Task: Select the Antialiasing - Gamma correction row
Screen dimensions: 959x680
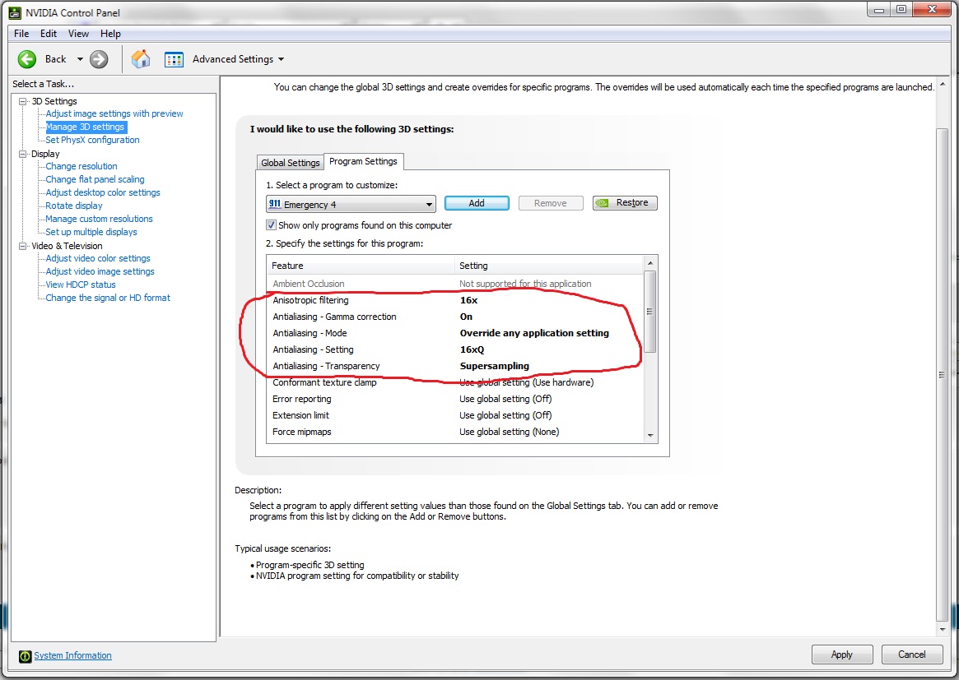Action: pyautogui.click(x=455, y=317)
